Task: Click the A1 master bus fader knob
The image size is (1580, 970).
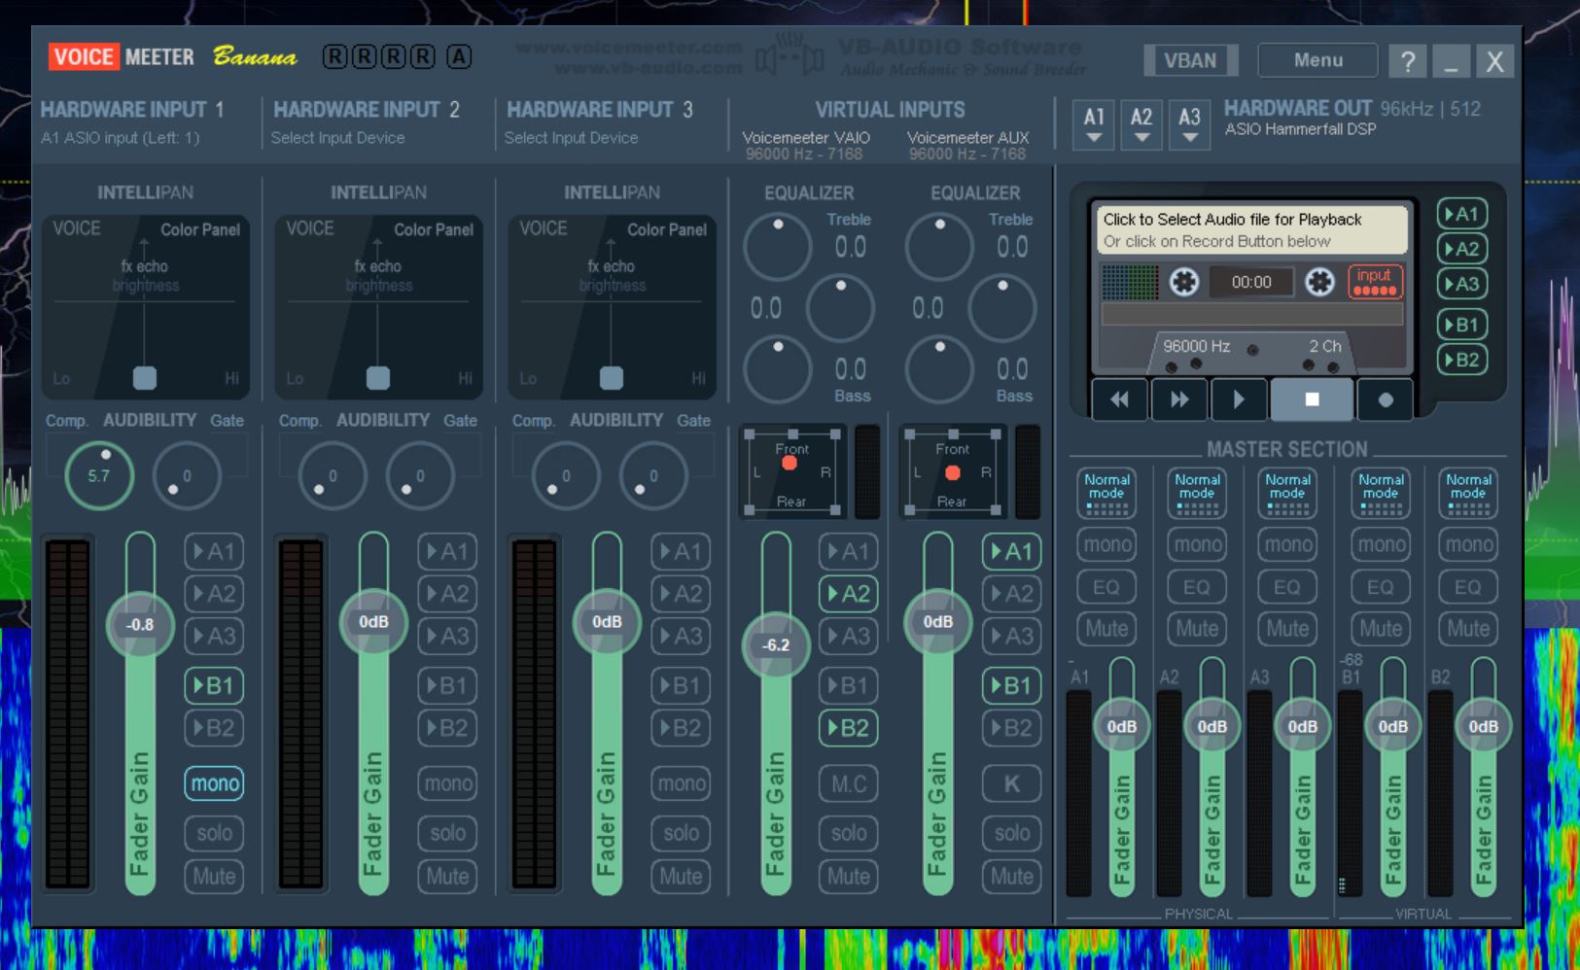Action: point(1122,726)
